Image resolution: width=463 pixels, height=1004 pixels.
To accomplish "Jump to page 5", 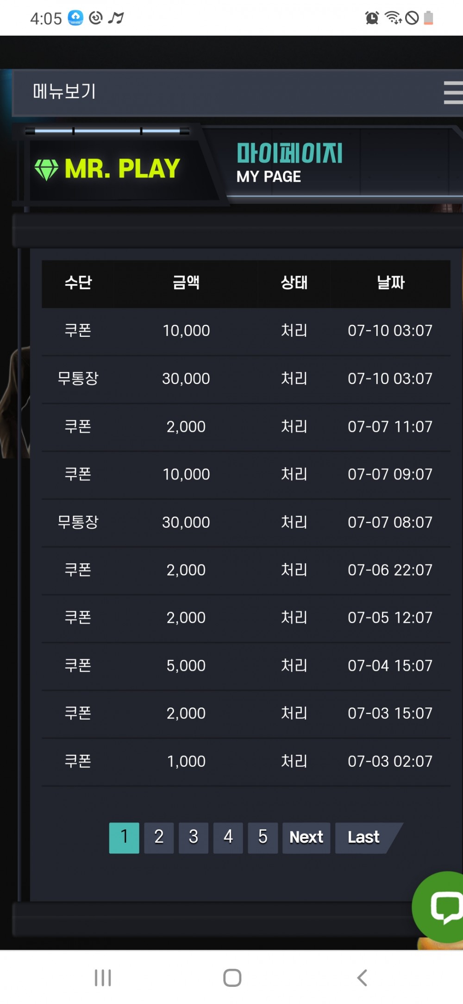I will 263,838.
